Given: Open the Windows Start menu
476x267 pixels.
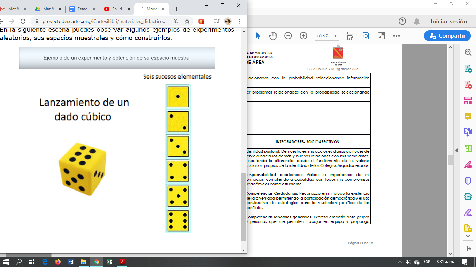Looking at the screenshot, I should point(6,261).
